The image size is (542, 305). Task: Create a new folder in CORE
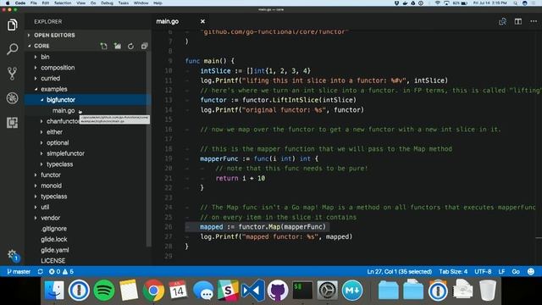coord(118,46)
